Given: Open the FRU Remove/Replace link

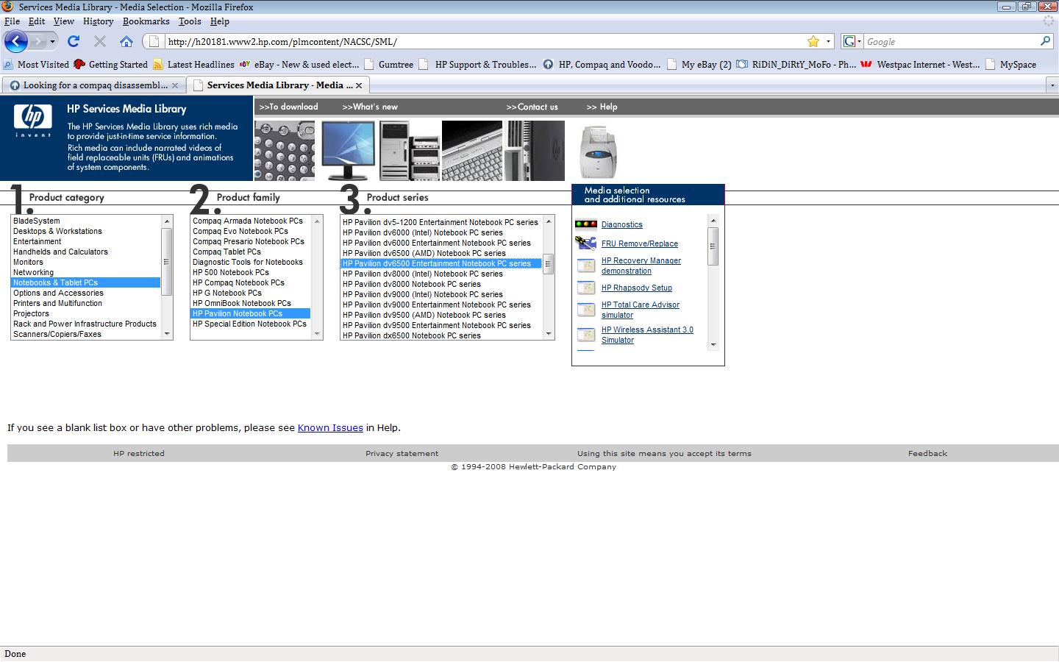Looking at the screenshot, I should 640,243.
